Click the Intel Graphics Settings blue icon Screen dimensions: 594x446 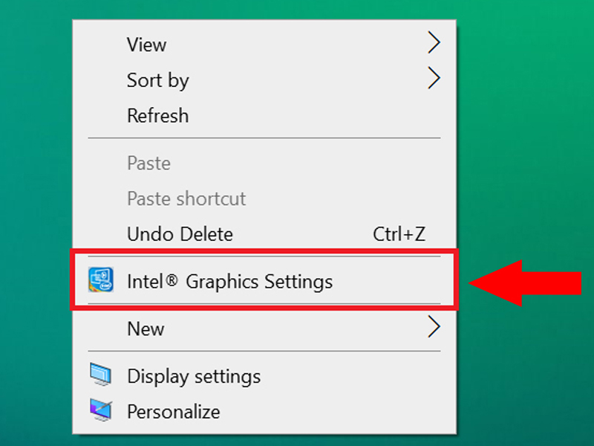(x=100, y=281)
